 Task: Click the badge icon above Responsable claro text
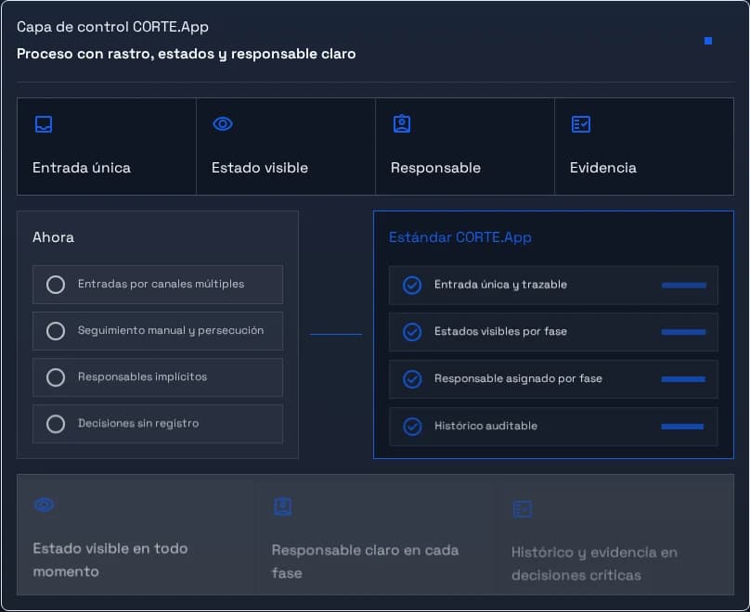[x=283, y=507]
